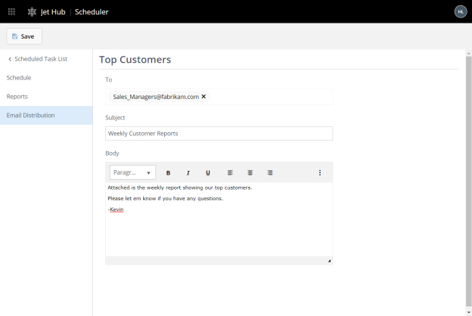
Task: Align body text to the right
Action: point(270,172)
